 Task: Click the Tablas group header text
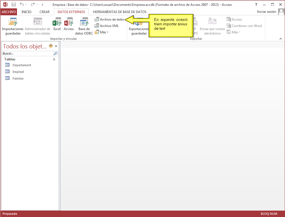pos(10,59)
